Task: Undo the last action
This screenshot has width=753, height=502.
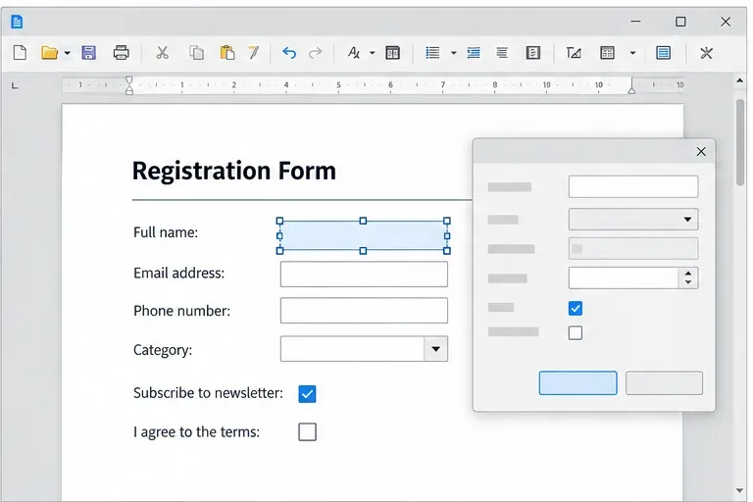Action: pos(289,52)
